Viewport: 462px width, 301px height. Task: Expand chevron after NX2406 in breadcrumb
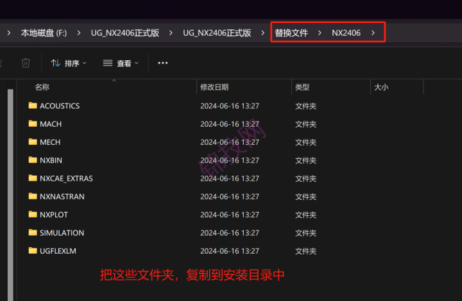373,33
